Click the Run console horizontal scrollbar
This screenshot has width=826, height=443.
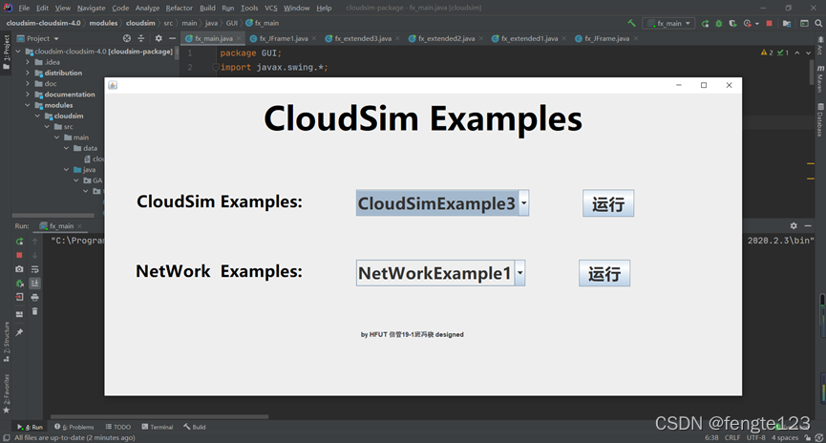[159, 416]
